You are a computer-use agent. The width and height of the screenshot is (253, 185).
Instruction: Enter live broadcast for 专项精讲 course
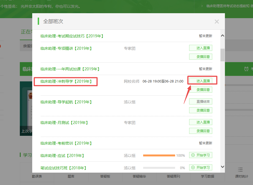coord(201,48)
